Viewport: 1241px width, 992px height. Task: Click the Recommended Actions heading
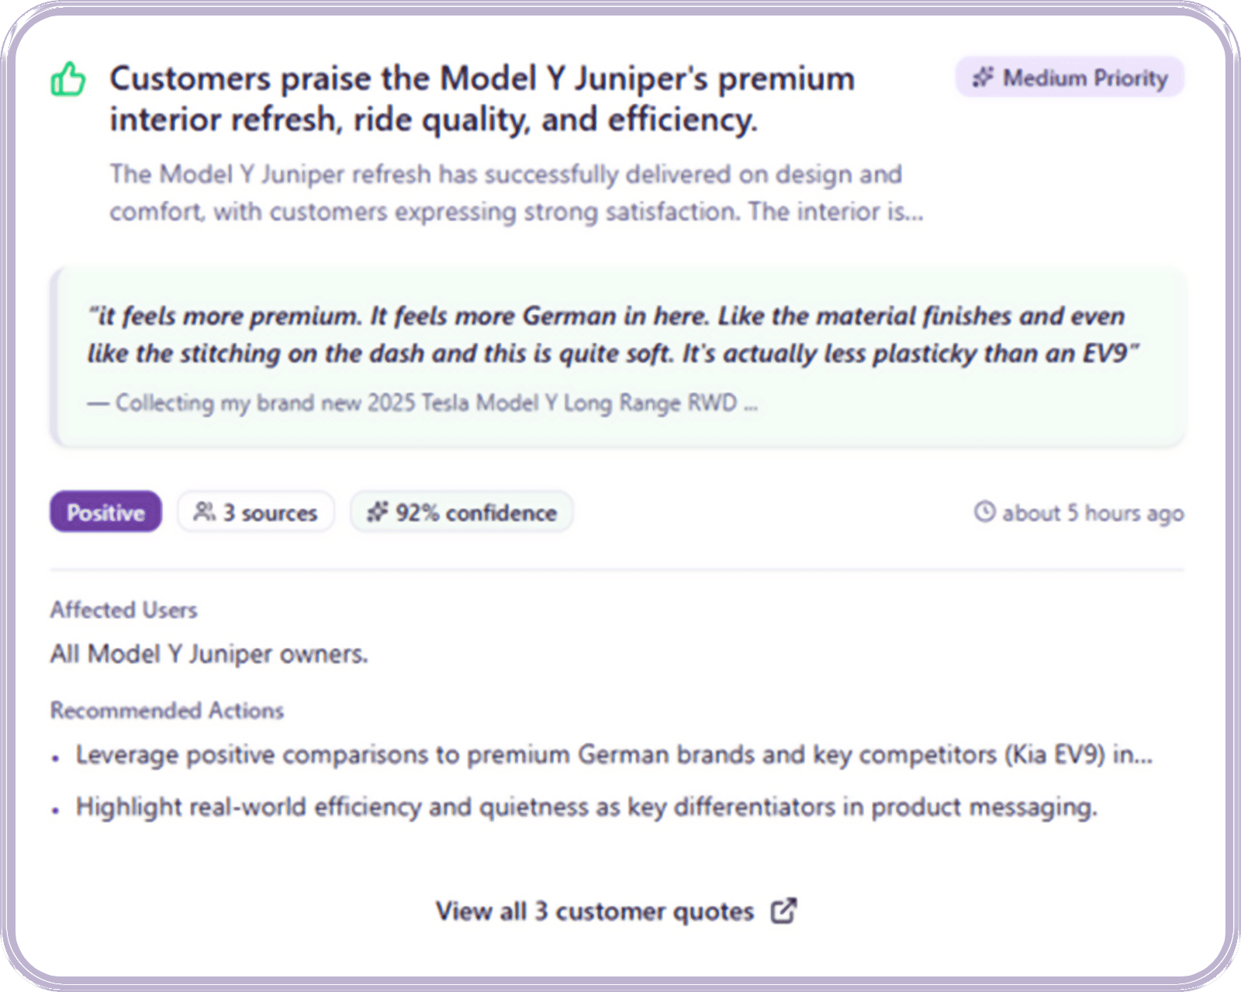click(167, 710)
